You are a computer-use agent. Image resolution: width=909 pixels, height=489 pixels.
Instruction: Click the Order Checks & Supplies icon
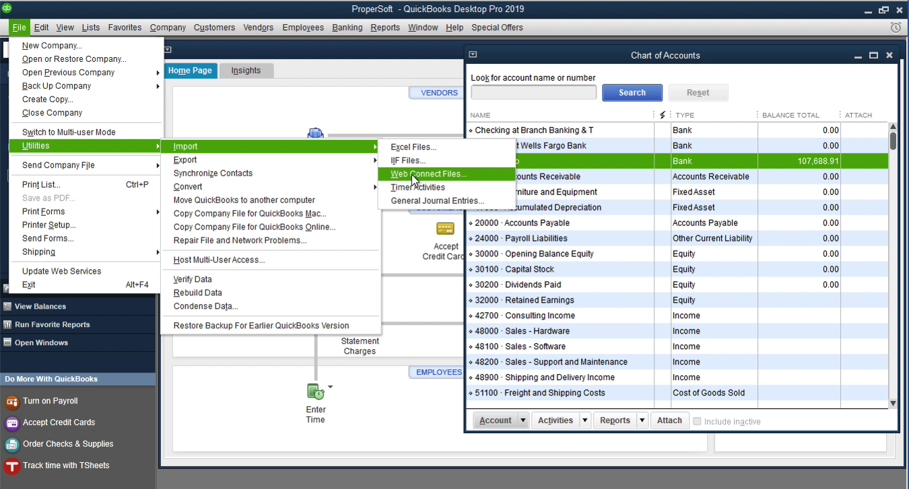[x=11, y=445]
